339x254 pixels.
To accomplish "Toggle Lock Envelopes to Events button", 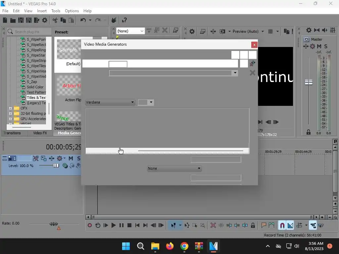I will (313, 226).
